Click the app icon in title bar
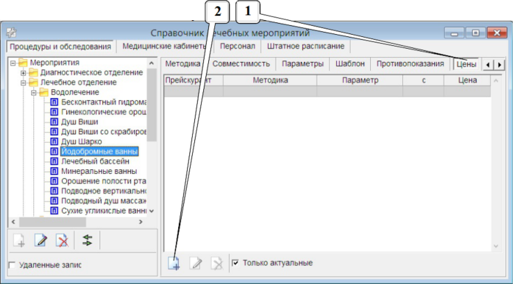 [x=12, y=32]
